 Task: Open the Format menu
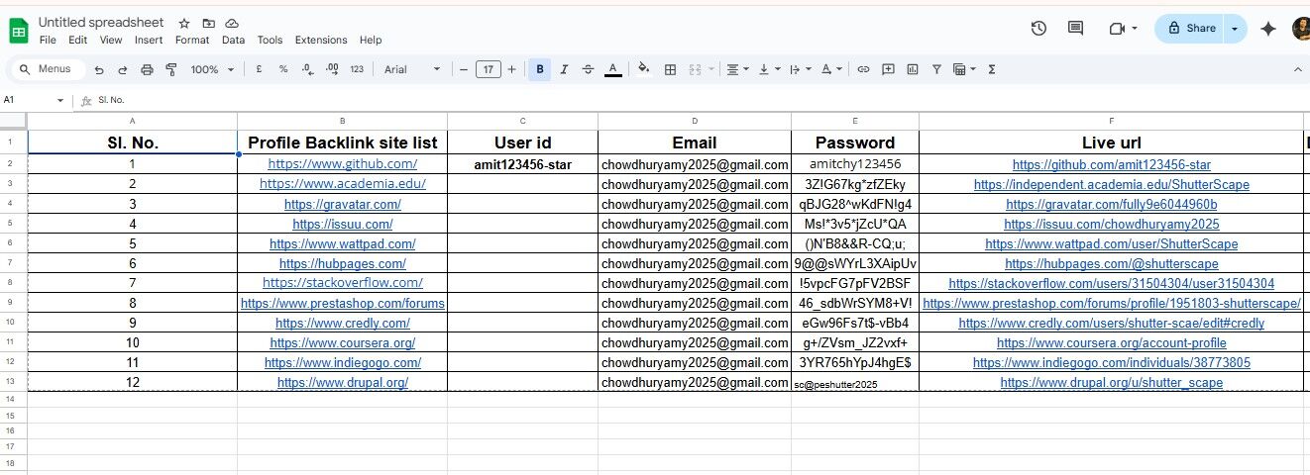[x=192, y=41]
